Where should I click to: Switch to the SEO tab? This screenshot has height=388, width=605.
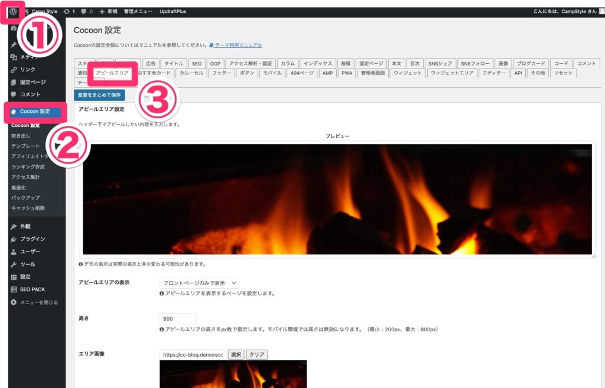(x=197, y=64)
